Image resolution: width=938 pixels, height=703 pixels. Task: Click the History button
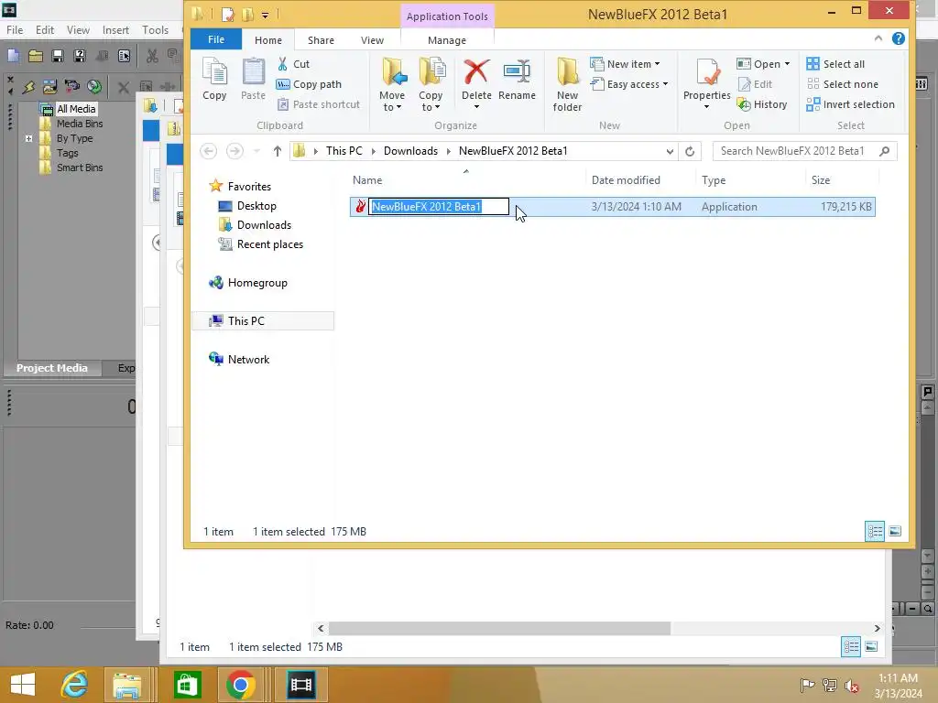762,104
